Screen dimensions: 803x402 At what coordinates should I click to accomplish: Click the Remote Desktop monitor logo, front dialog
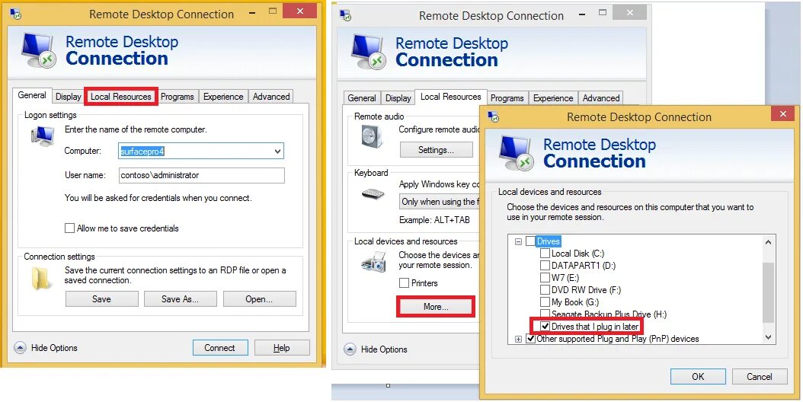tap(517, 153)
